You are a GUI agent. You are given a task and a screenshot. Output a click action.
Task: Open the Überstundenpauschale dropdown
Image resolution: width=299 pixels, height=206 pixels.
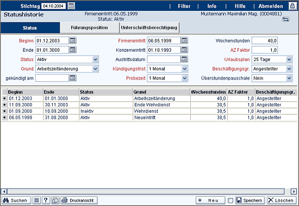coord(289,78)
